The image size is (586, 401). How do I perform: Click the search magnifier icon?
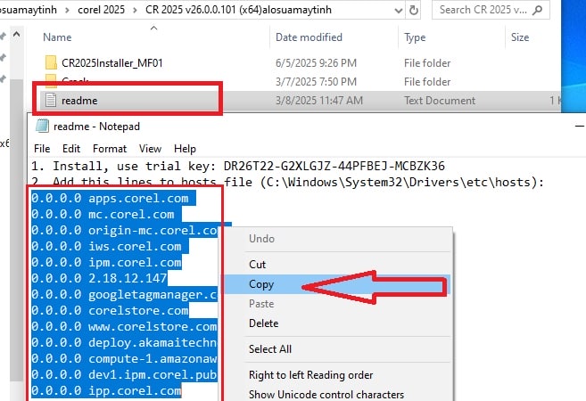coord(538,10)
